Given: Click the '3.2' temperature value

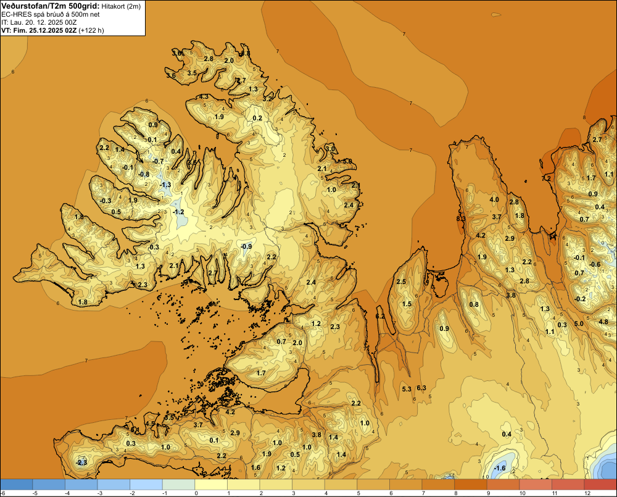Looking at the screenshot, I should coord(268,99).
